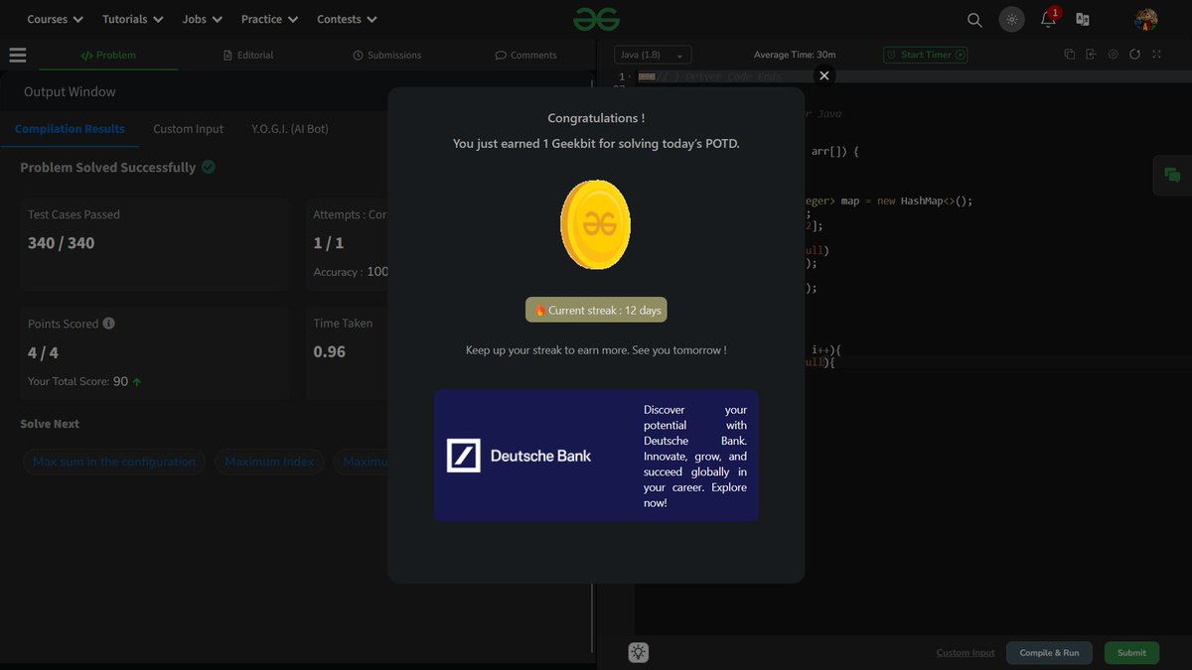This screenshot has width=1192, height=670.
Task: Click line number 1 fold arrow in editor
Action: tap(629, 76)
